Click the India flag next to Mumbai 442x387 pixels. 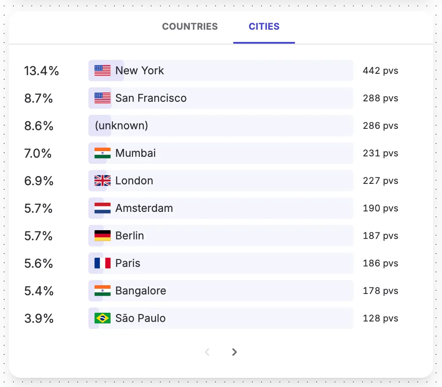(x=102, y=153)
